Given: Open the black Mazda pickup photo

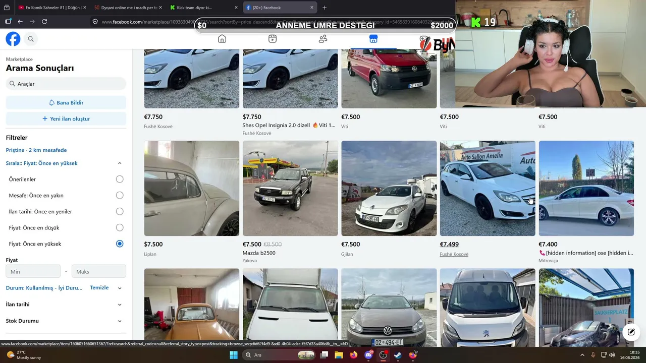Looking at the screenshot, I should click(290, 188).
